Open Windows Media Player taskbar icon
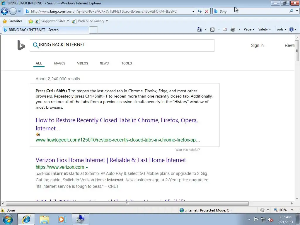Viewport: 300px width, 225px height. click(x=62, y=219)
